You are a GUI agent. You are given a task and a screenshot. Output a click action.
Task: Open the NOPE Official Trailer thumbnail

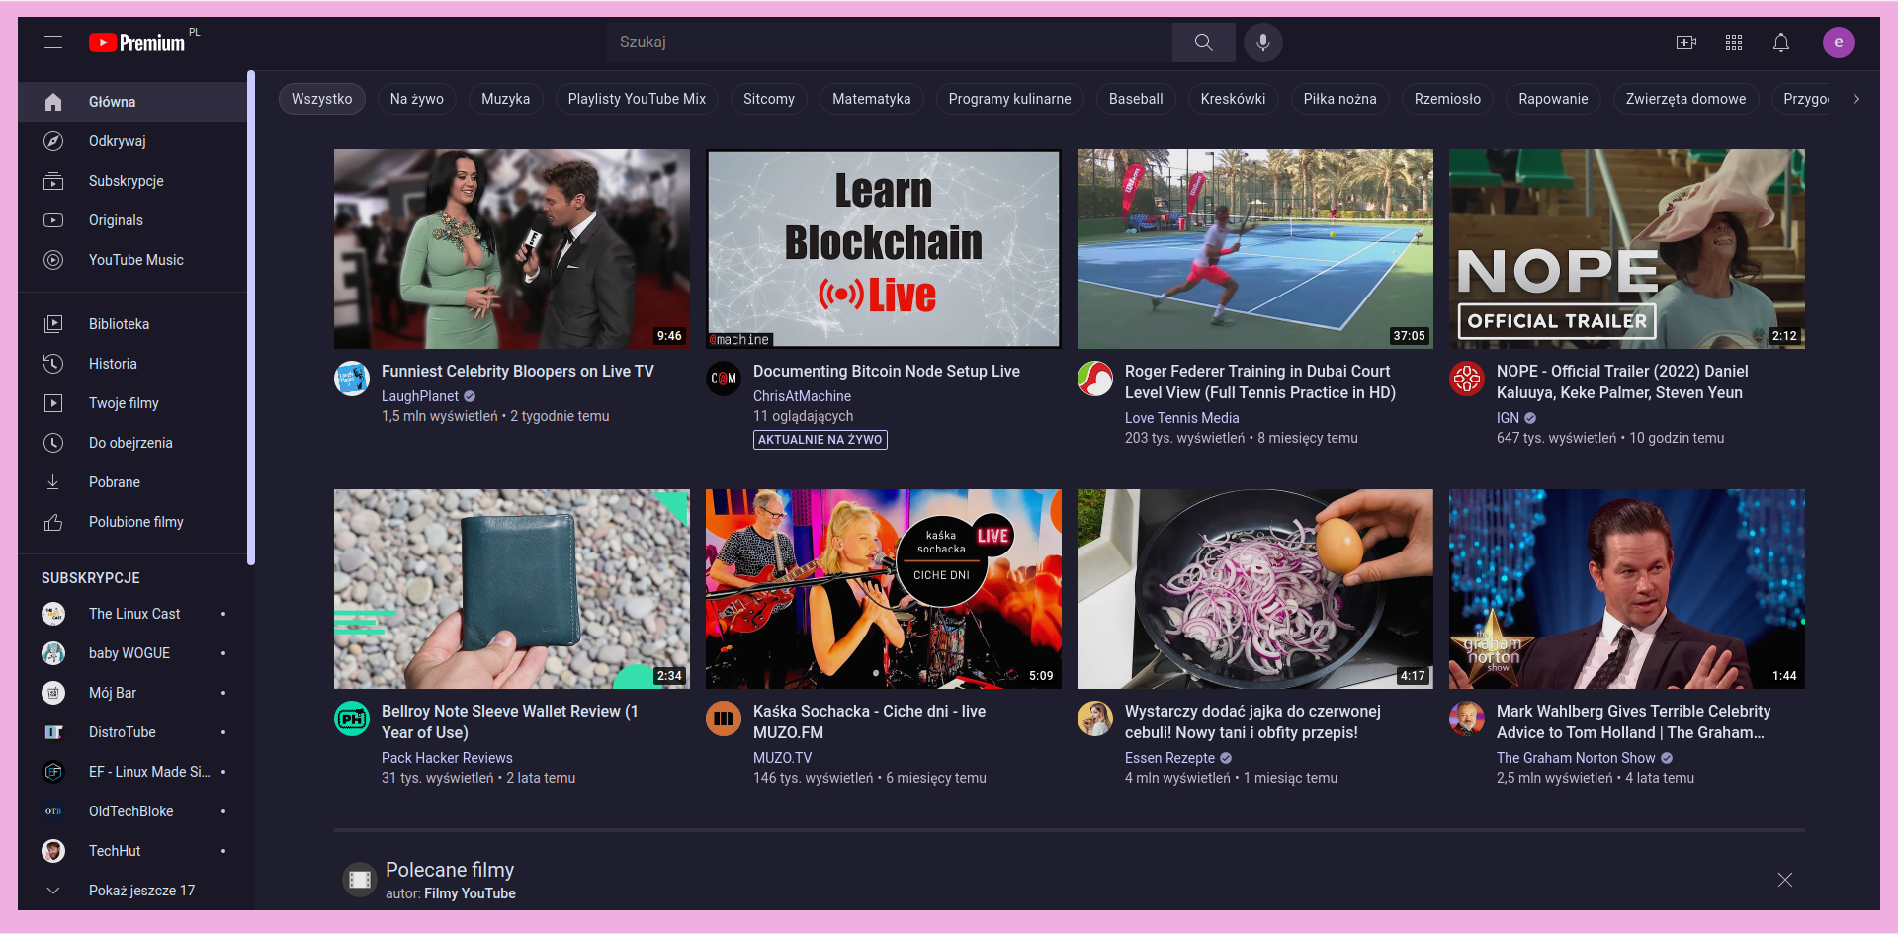pos(1626,249)
